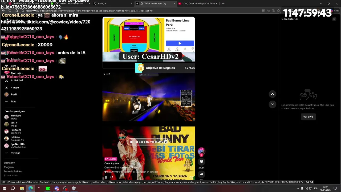Viewport: 341px width, 192px height.
Task: Click the rotate icon beside pause
Action: pos(112,177)
